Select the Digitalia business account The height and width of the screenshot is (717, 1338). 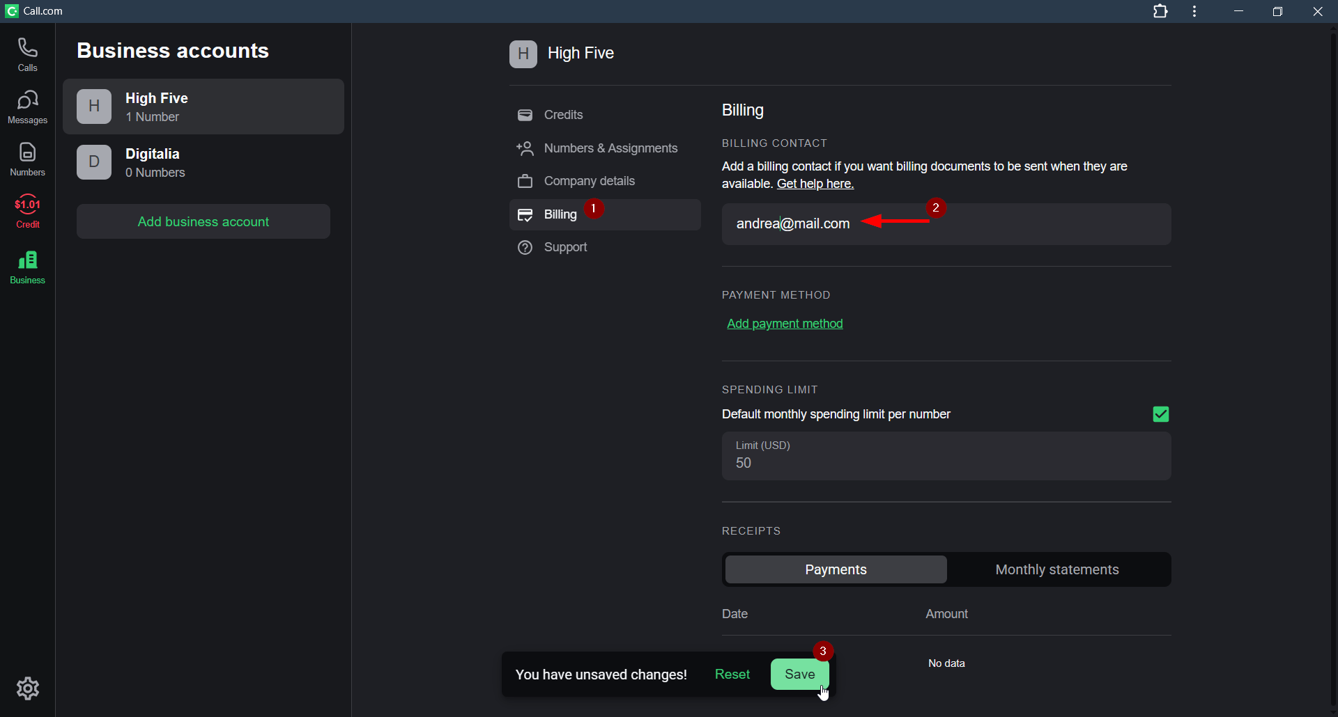[203, 162]
